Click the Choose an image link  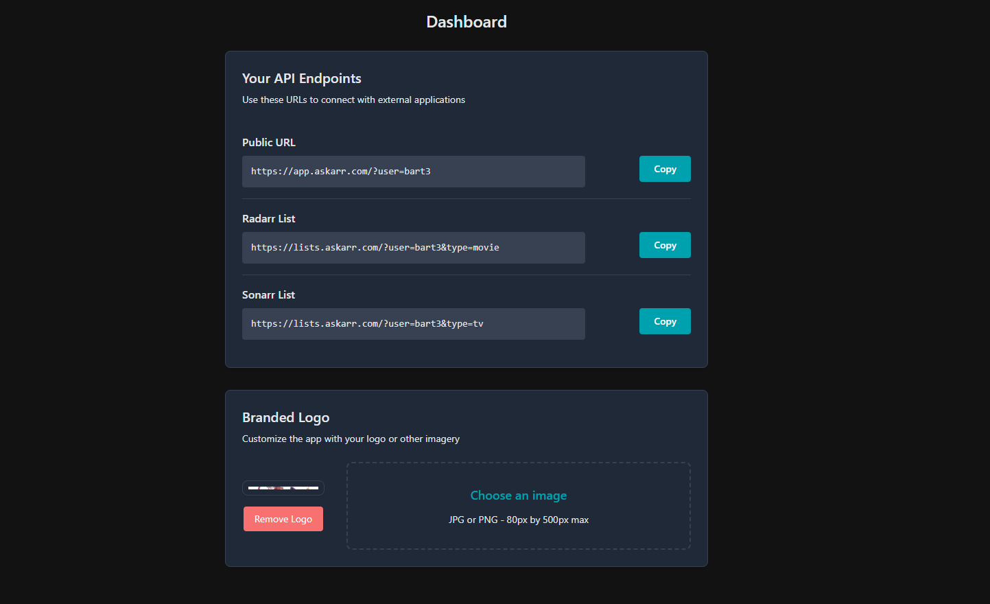(519, 496)
